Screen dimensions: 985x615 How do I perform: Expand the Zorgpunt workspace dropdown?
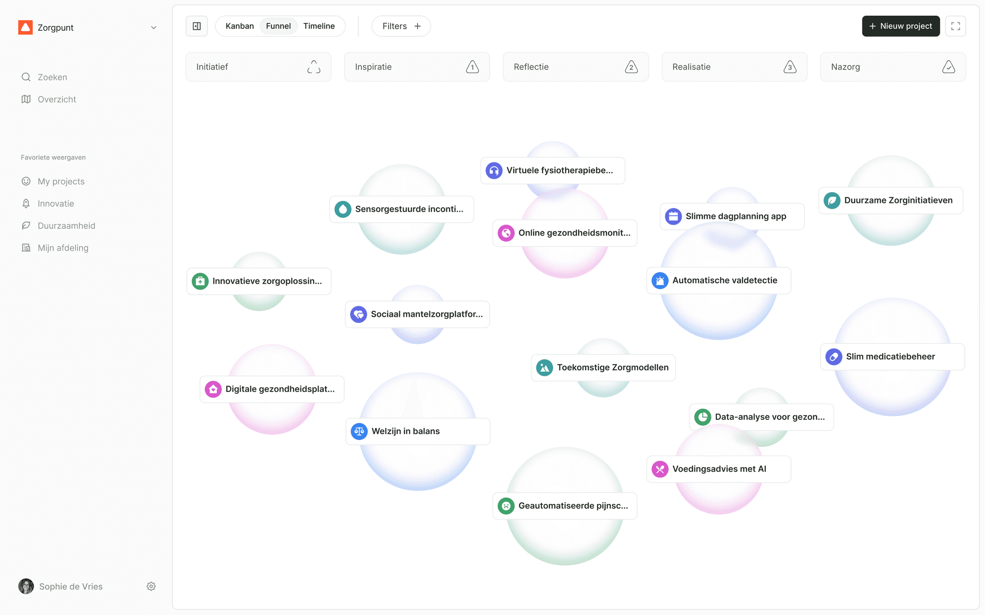153,27
